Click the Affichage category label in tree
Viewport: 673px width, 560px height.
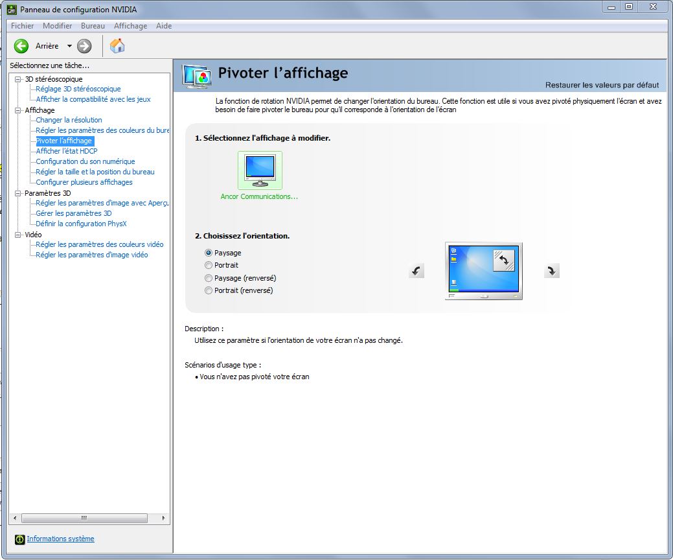(40, 110)
